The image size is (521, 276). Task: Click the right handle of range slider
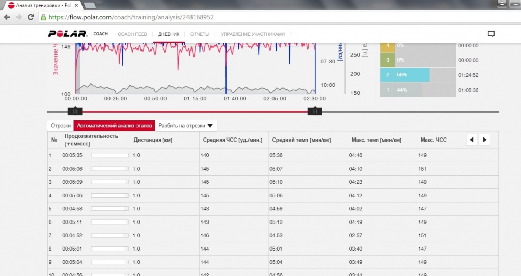coord(314,111)
